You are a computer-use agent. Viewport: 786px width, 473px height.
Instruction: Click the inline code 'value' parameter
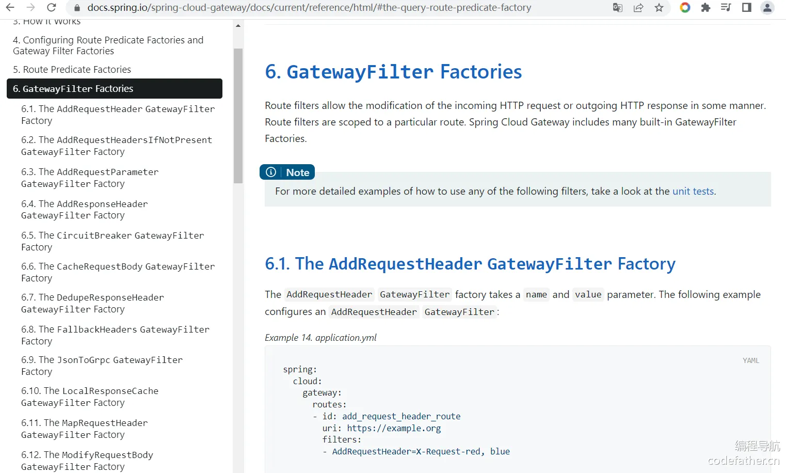[588, 294]
